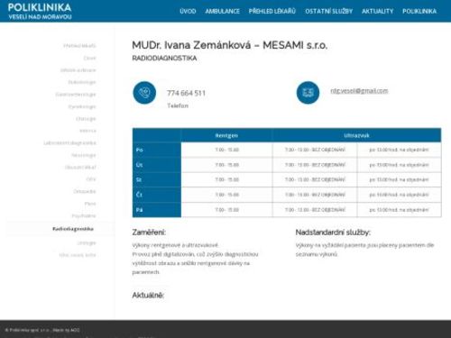Image resolution: width=451 pixels, height=338 pixels.
Task: Click the Po row header
Action: click(x=157, y=150)
